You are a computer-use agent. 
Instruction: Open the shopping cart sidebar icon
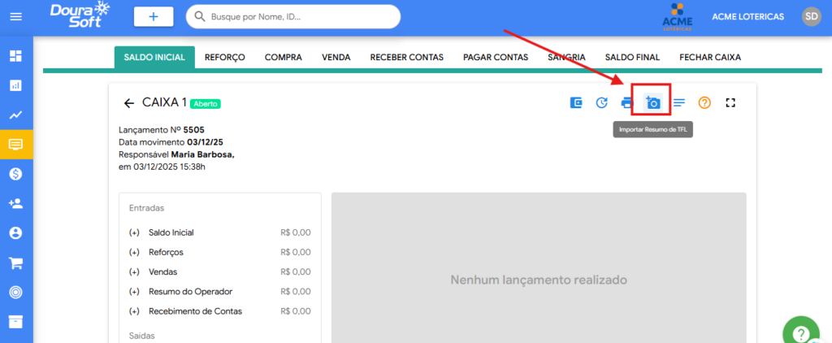15,263
